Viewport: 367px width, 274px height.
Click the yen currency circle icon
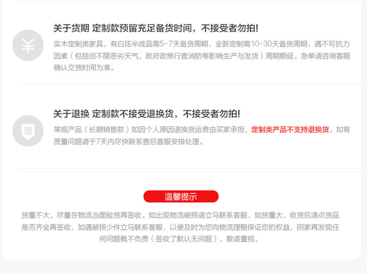[28, 45]
